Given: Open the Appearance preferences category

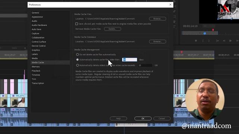Looking at the screenshot, I should (x=37, y=17).
